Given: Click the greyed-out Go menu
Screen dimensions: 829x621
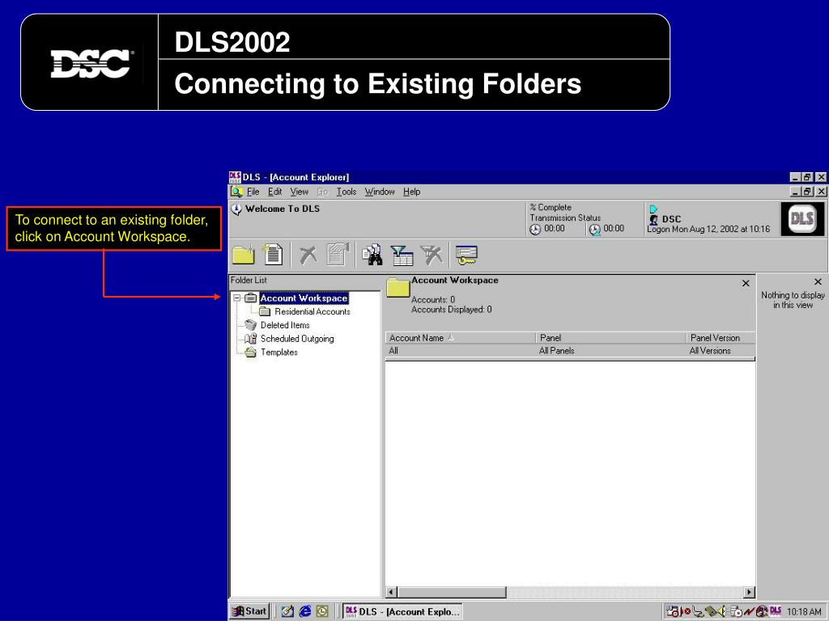Looking at the screenshot, I should (x=322, y=192).
